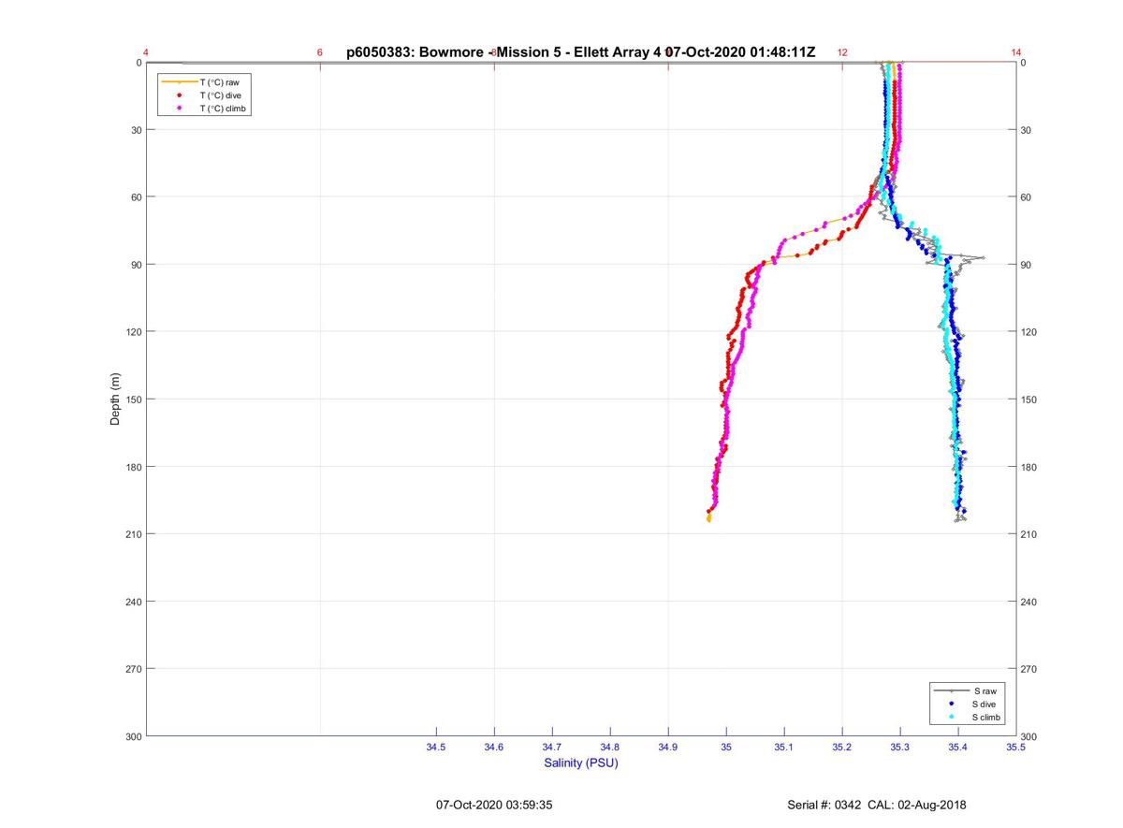Screen dimensions: 1123x828
Task: Click depth tick '120' on right axis
Action: tap(1029, 332)
